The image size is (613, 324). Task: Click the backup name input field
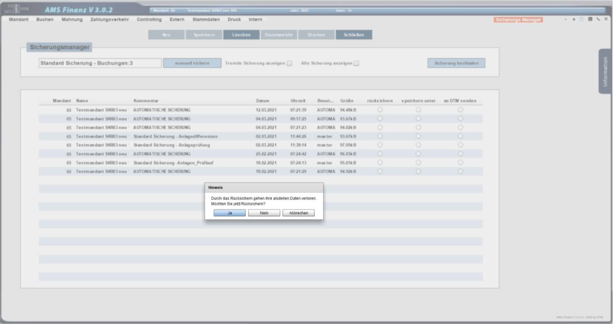(x=100, y=63)
